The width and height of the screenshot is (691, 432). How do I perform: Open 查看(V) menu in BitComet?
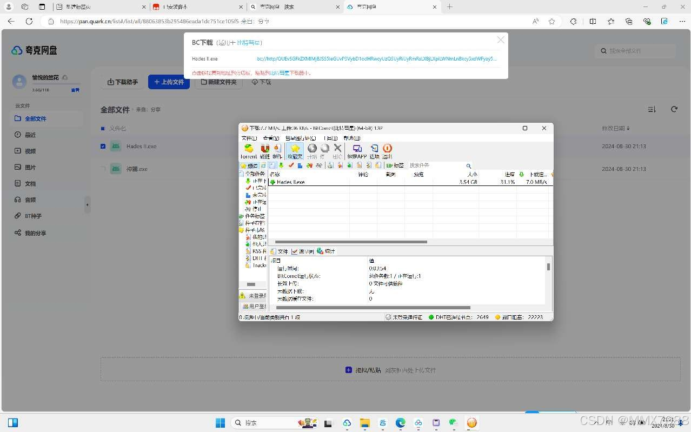pyautogui.click(x=271, y=138)
